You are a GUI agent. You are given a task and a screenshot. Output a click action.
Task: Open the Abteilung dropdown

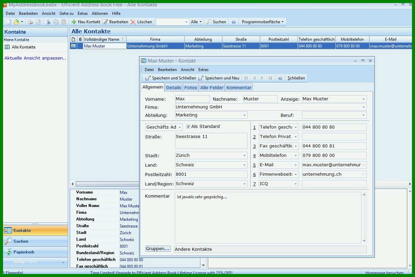pos(244,115)
